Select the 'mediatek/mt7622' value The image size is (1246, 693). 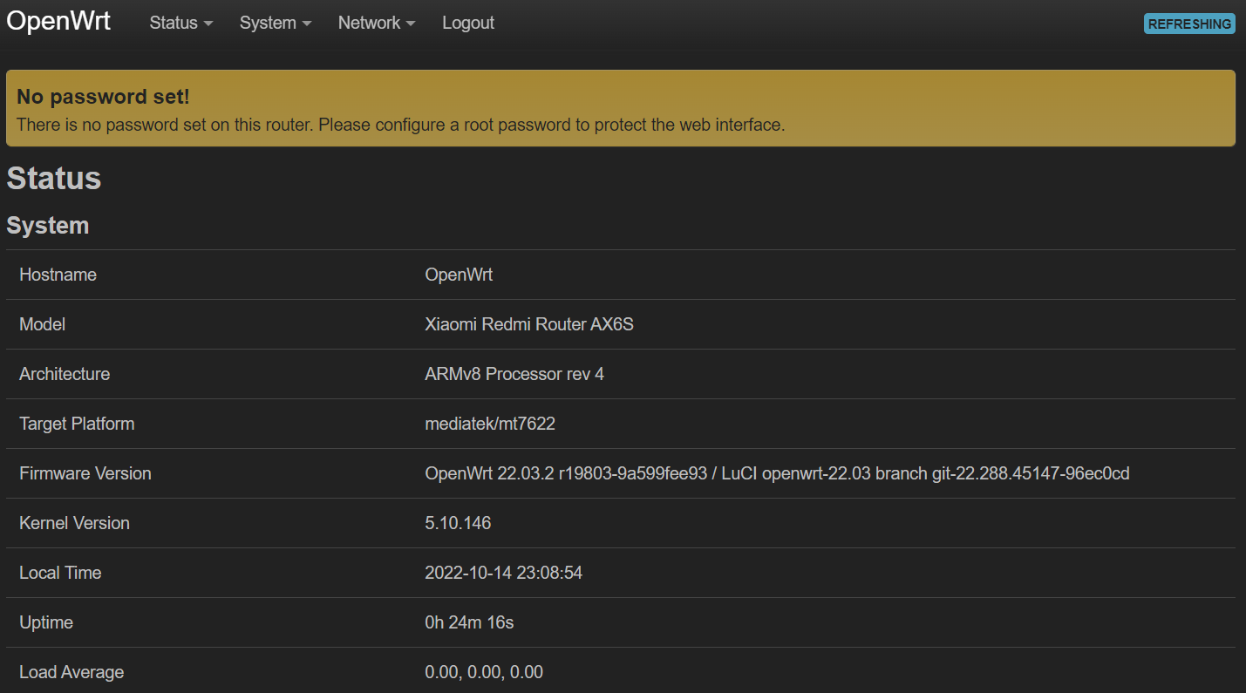[x=490, y=424]
